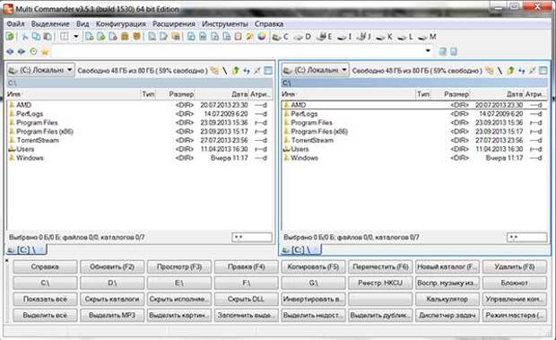Click the Переместить (F6) button
556x340 pixels.
[x=380, y=266]
